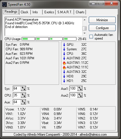The height and width of the screenshot is (139, 121).
Task: Open the Exotics tab
Action: tap(49, 12)
